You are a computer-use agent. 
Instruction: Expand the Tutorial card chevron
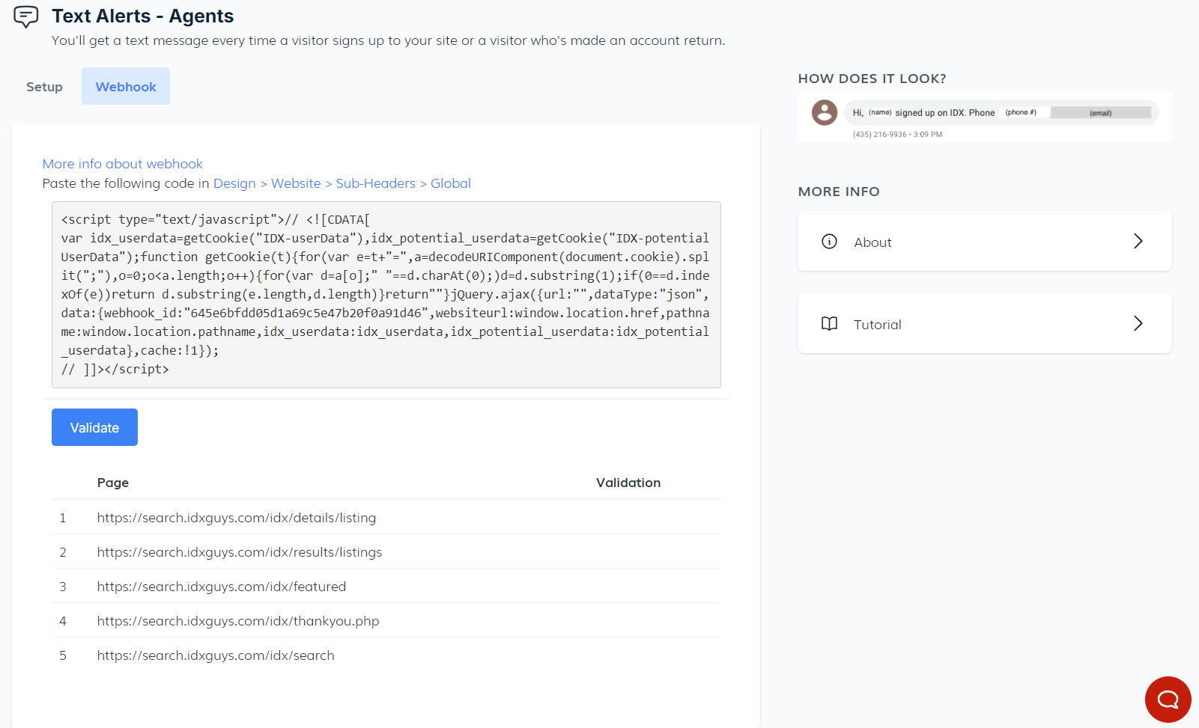coord(1138,323)
